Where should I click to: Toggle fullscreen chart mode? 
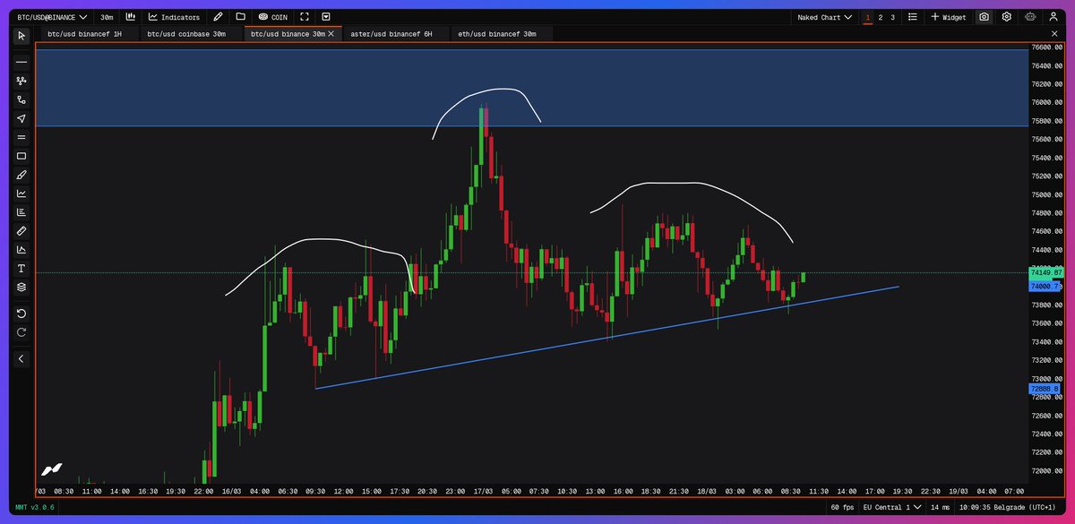305,16
